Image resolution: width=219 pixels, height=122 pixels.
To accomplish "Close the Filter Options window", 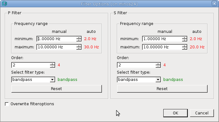I will click(214, 3).
